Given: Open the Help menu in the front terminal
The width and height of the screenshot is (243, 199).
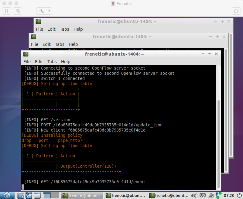Looking at the screenshot, I should click(66, 62).
